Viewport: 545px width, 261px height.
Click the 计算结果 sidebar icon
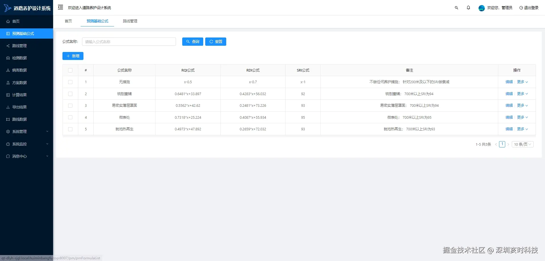point(8,95)
